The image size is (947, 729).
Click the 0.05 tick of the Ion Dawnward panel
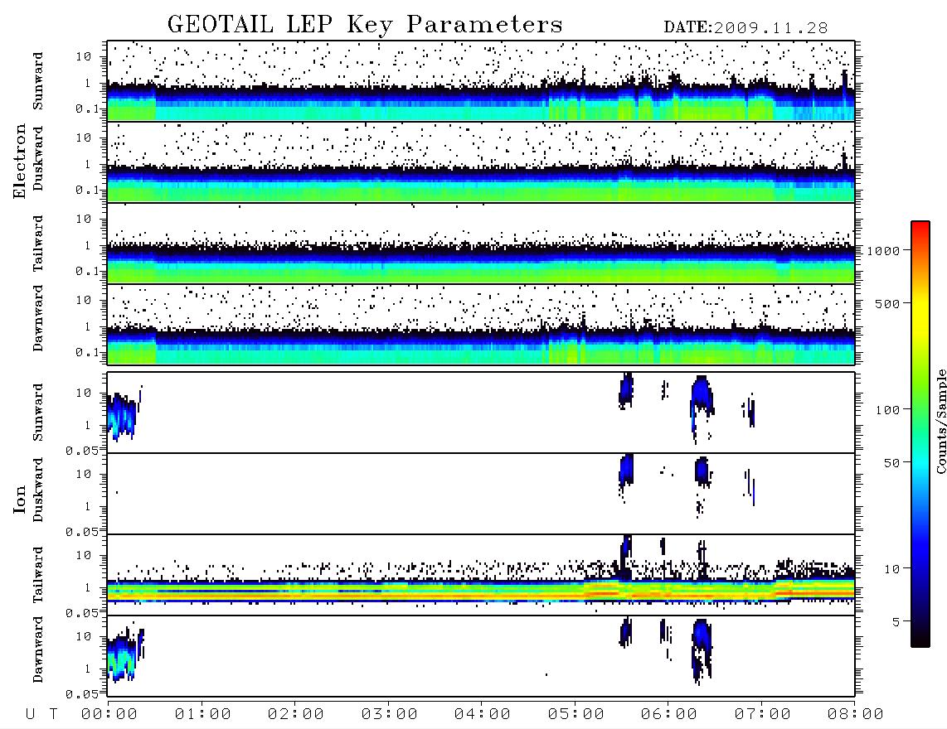(81, 694)
